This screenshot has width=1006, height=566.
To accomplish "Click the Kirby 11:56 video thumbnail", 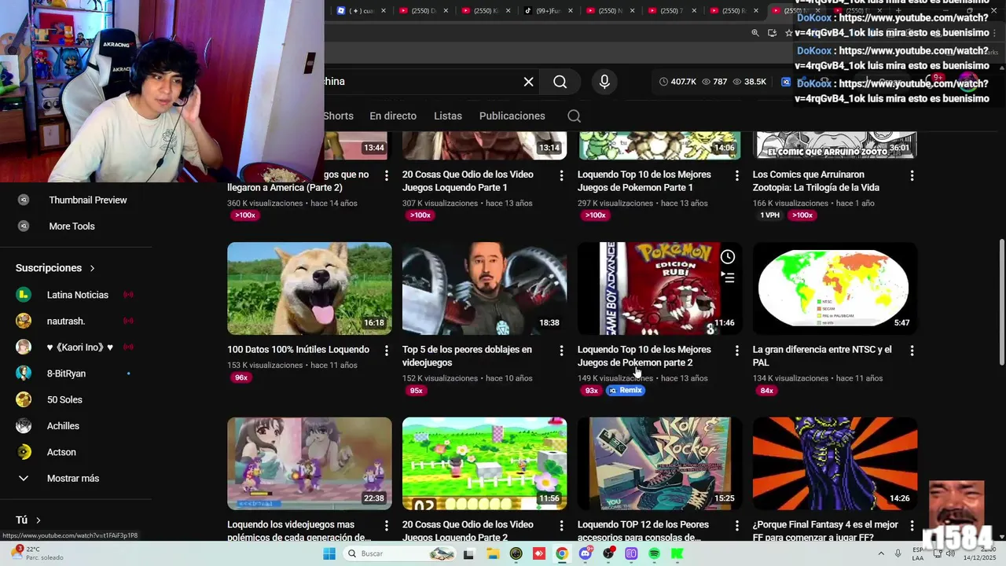I will [484, 464].
